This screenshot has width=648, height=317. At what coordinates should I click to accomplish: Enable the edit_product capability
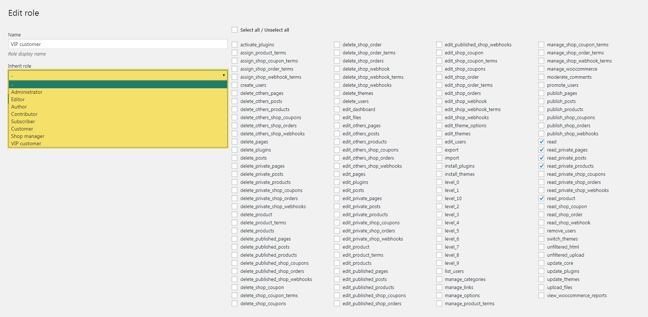tap(337, 247)
